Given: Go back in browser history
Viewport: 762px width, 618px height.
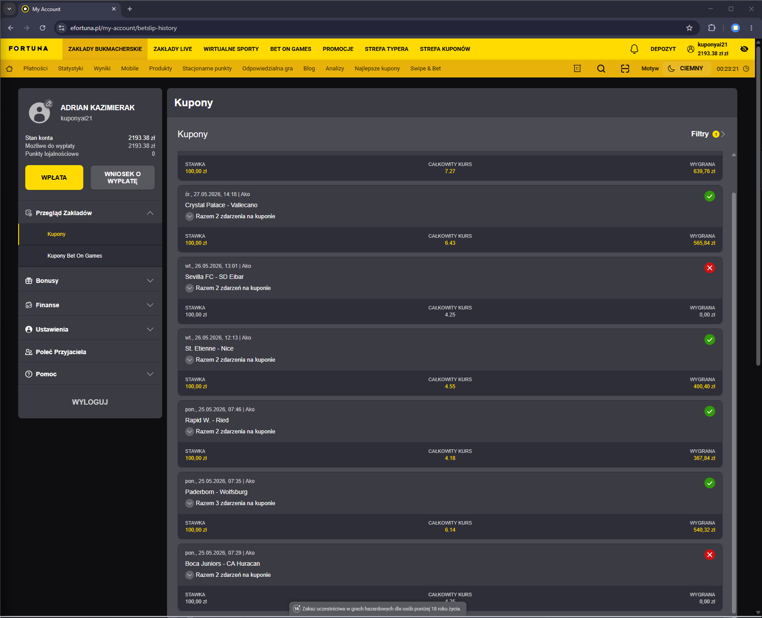Looking at the screenshot, I should coord(11,28).
